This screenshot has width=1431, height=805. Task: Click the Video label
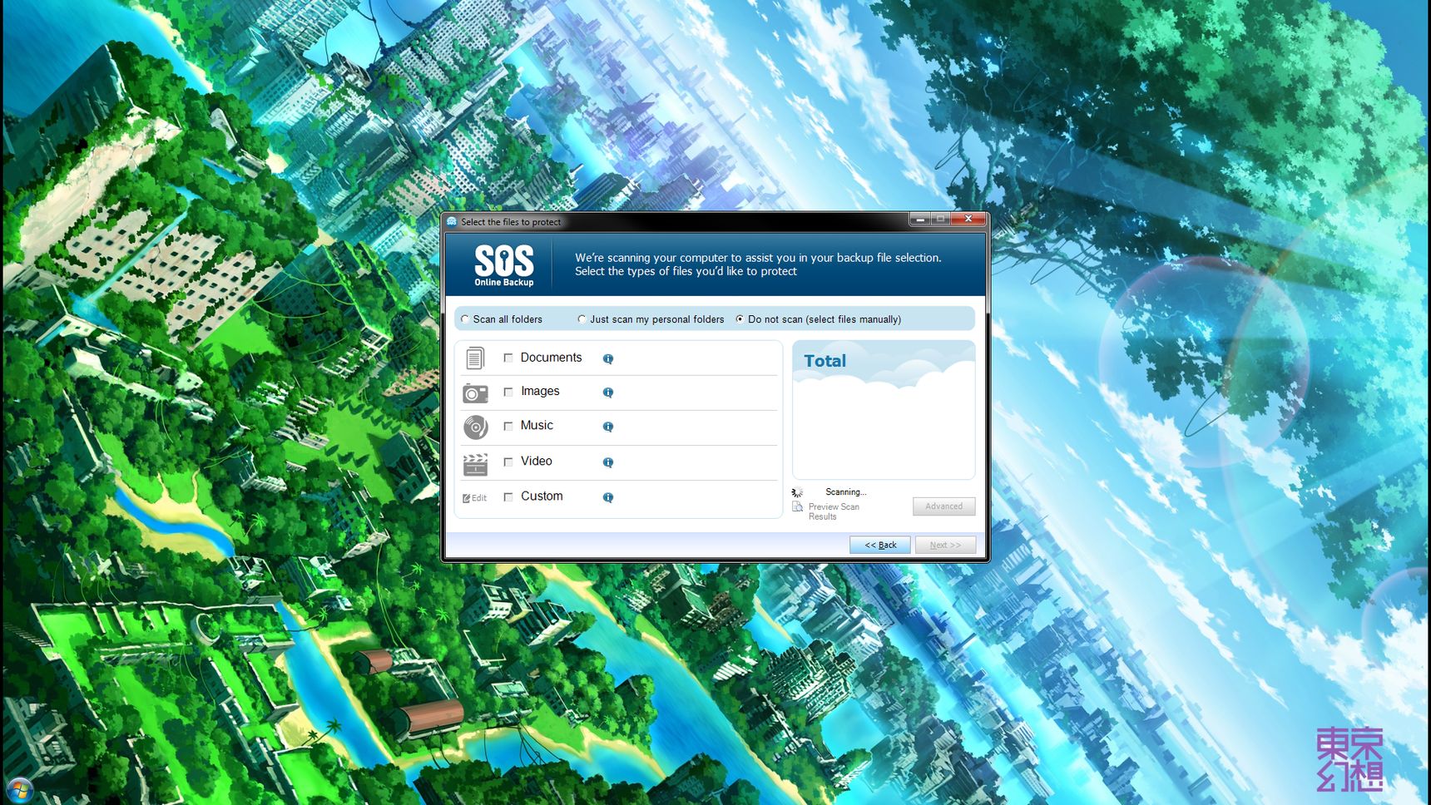click(x=536, y=462)
